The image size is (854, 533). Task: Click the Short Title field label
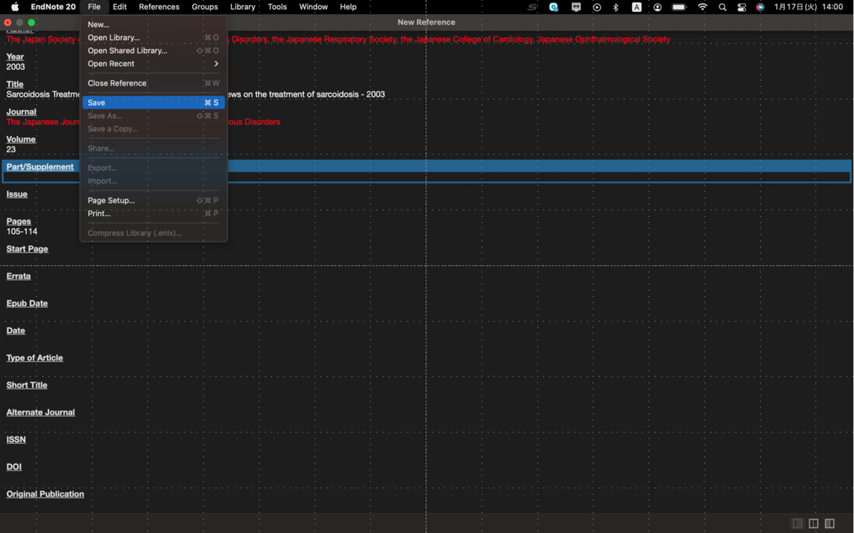coord(27,385)
